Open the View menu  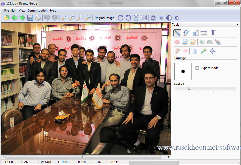22,11
